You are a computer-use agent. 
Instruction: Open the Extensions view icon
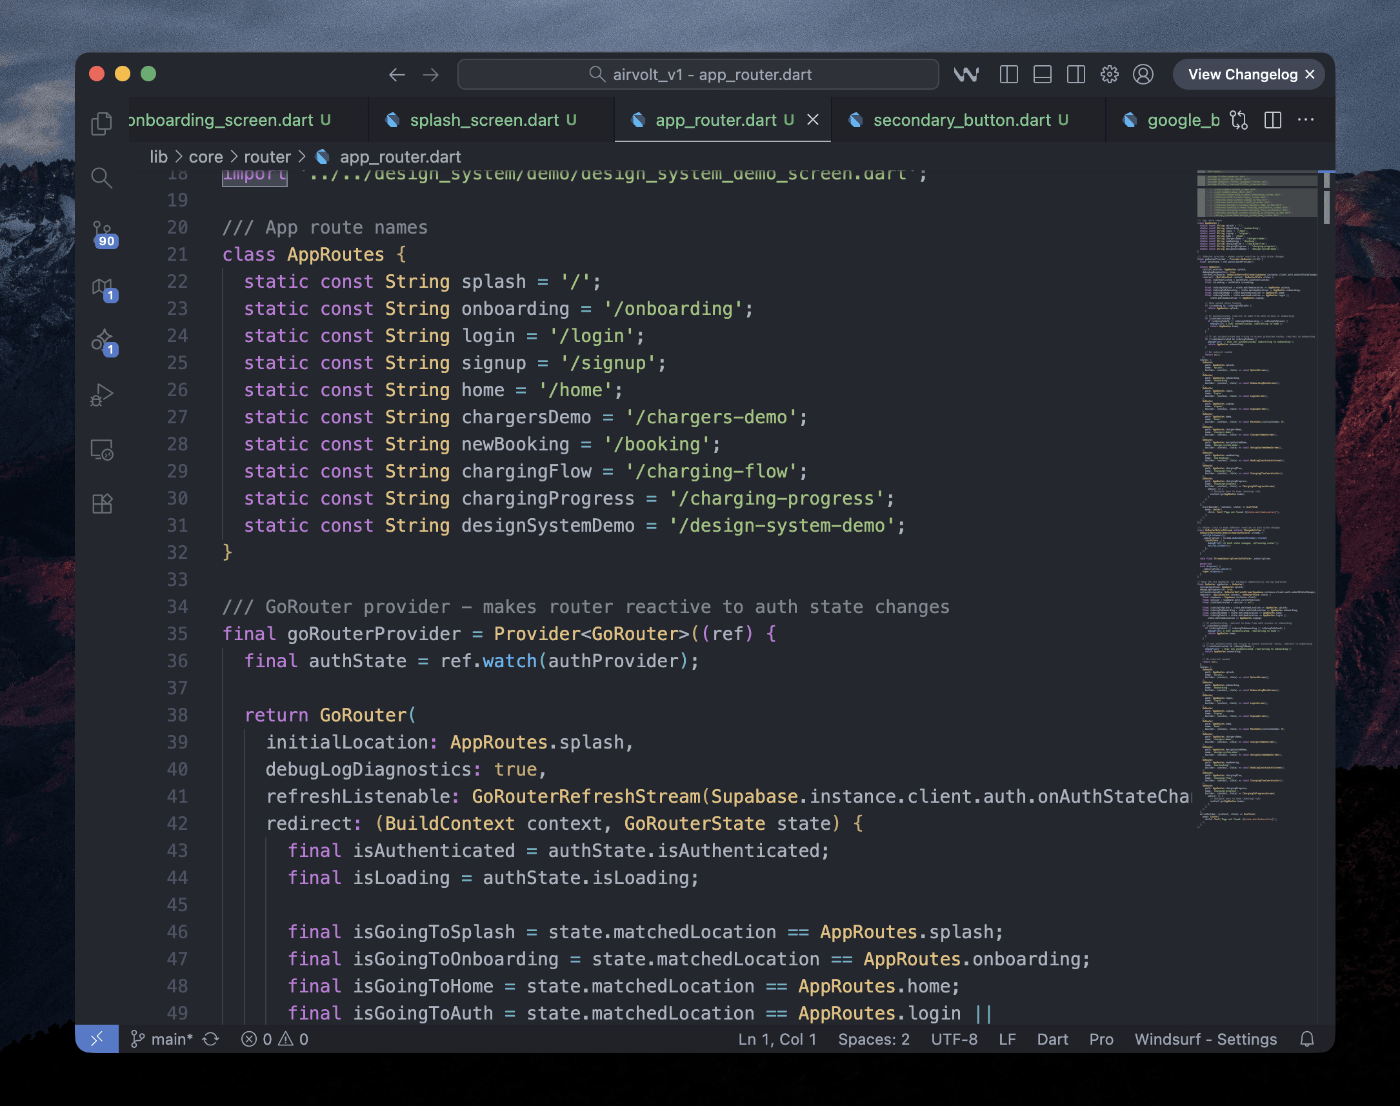tap(102, 503)
